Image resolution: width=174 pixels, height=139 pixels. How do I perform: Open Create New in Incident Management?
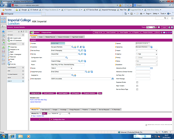14,47
